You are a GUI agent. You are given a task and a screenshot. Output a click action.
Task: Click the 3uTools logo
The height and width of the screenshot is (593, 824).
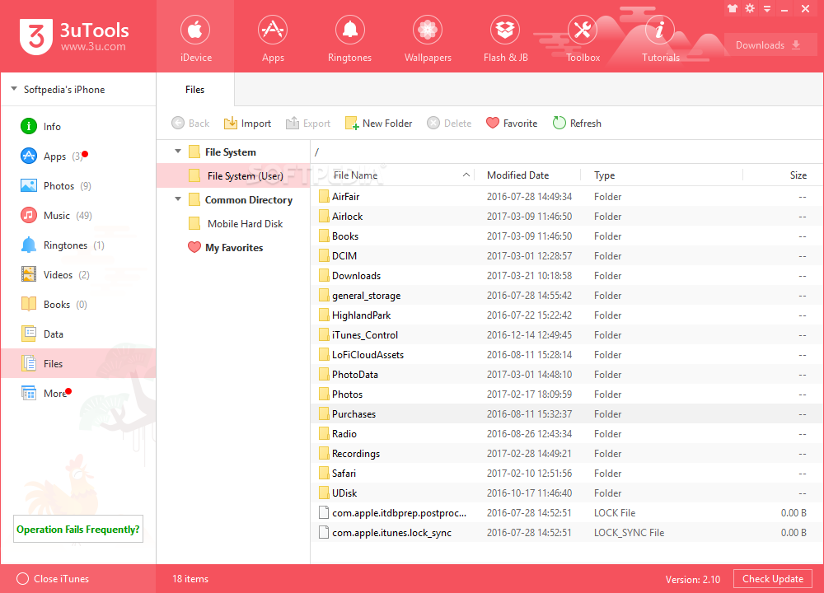(74, 36)
